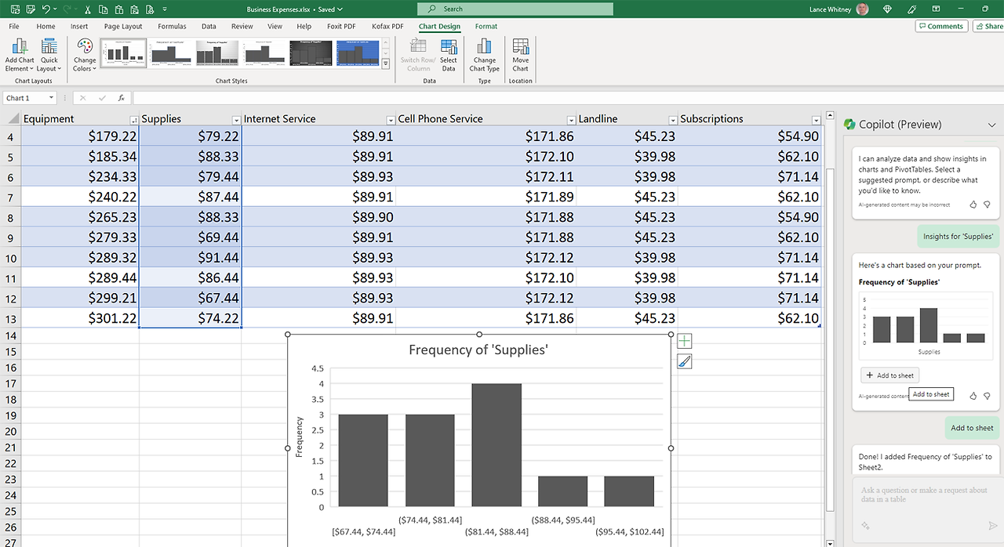Collapse the Copilot pane chevron
The height and width of the screenshot is (547, 1004).
(x=991, y=125)
